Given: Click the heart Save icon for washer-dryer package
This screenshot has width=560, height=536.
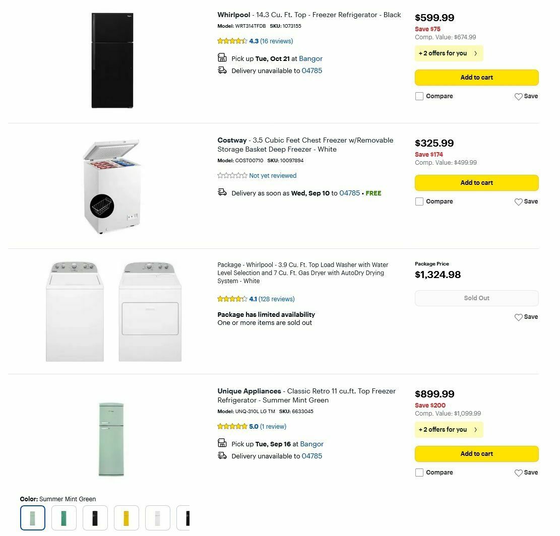Looking at the screenshot, I should tap(518, 317).
